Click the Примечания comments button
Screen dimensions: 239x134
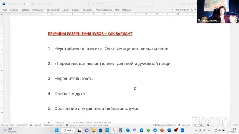pos(181,10)
